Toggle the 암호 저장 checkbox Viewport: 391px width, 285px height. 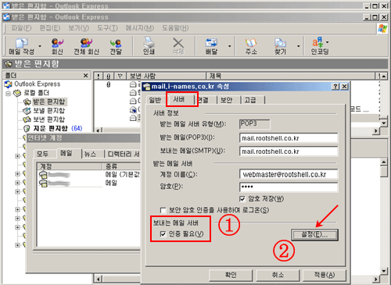pyautogui.click(x=242, y=199)
